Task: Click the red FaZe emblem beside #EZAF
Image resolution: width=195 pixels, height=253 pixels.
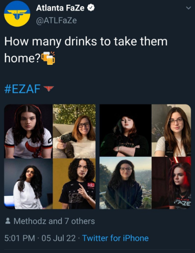Action: click(x=49, y=88)
